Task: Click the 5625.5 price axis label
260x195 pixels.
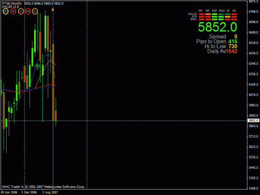Action: click(x=253, y=147)
